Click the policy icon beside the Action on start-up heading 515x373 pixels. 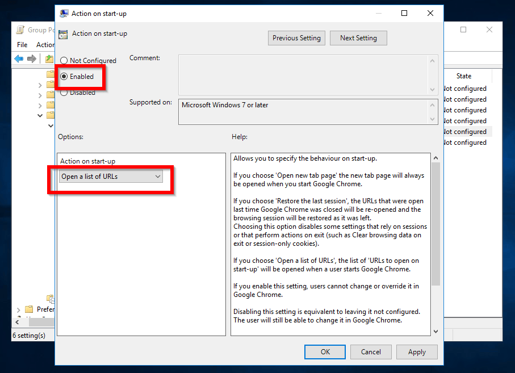63,34
